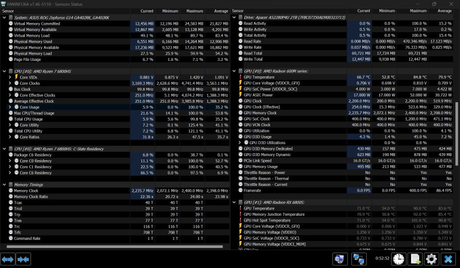Screen dimensions: 460x268
Task: Select the Average Effective Clock row
Action: click(x=114, y=101)
